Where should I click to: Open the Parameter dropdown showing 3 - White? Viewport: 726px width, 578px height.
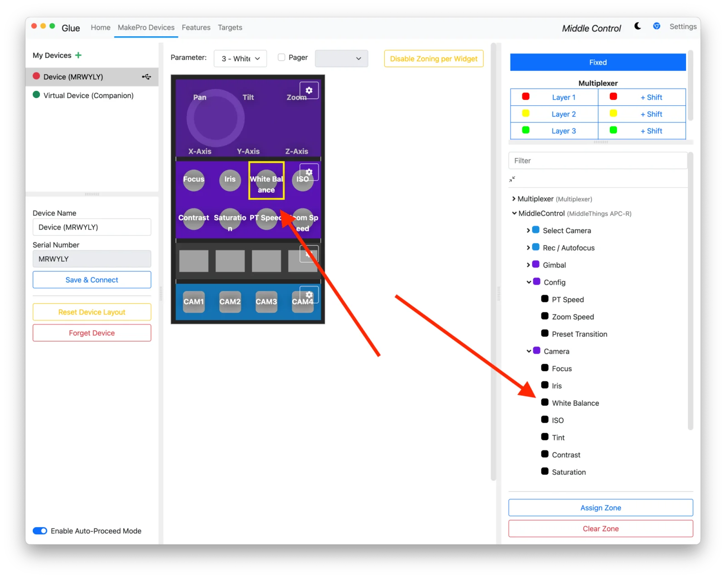tap(240, 59)
